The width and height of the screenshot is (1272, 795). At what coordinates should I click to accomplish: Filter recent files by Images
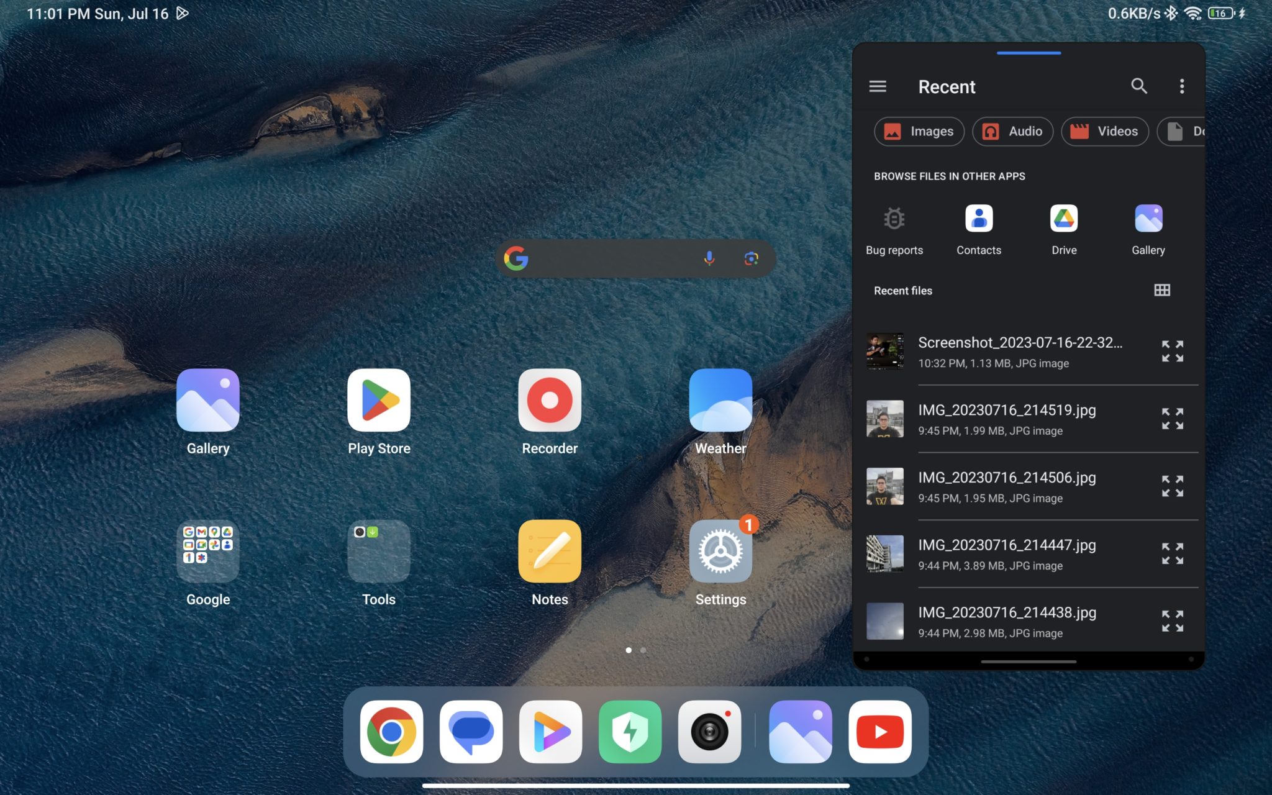(919, 131)
